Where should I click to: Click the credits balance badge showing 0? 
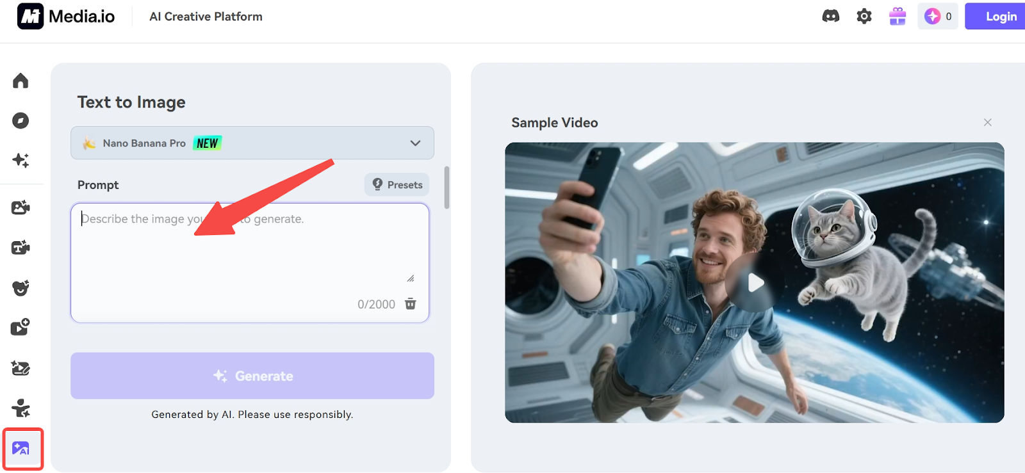pos(938,17)
